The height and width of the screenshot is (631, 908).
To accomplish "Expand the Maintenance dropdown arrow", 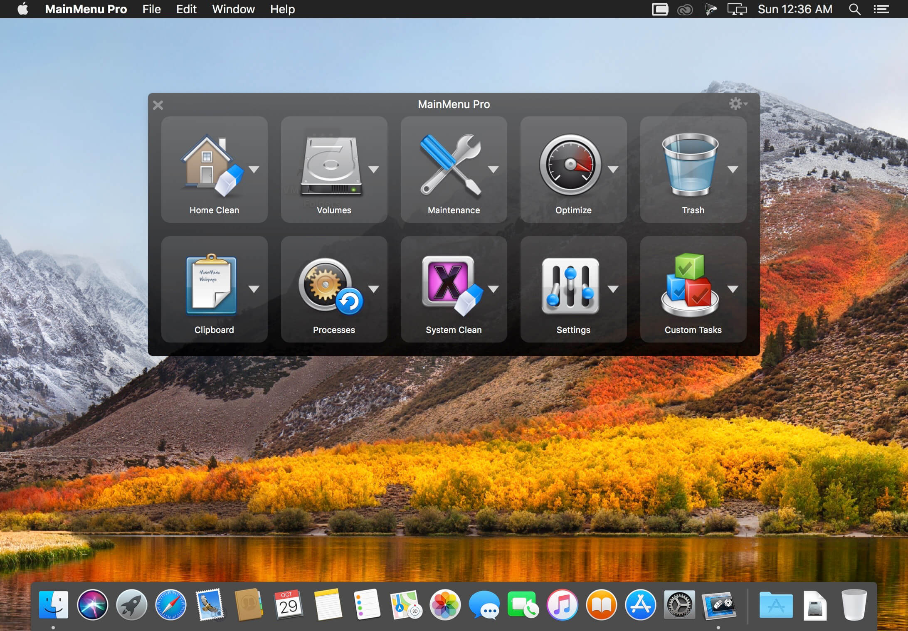I will pyautogui.click(x=493, y=169).
